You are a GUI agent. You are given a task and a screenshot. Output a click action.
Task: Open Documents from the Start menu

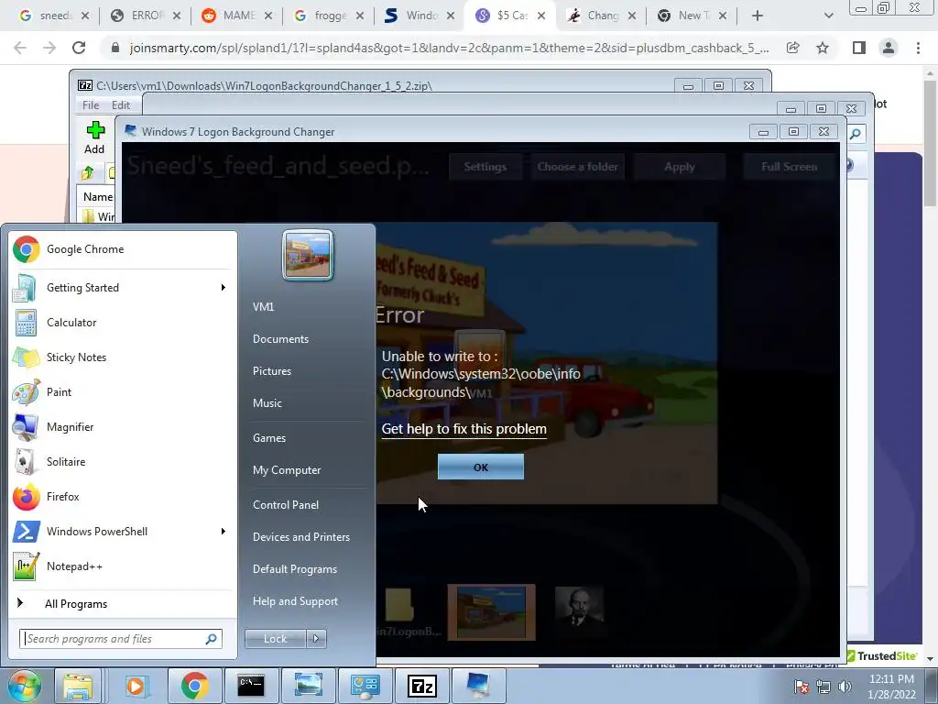click(280, 339)
